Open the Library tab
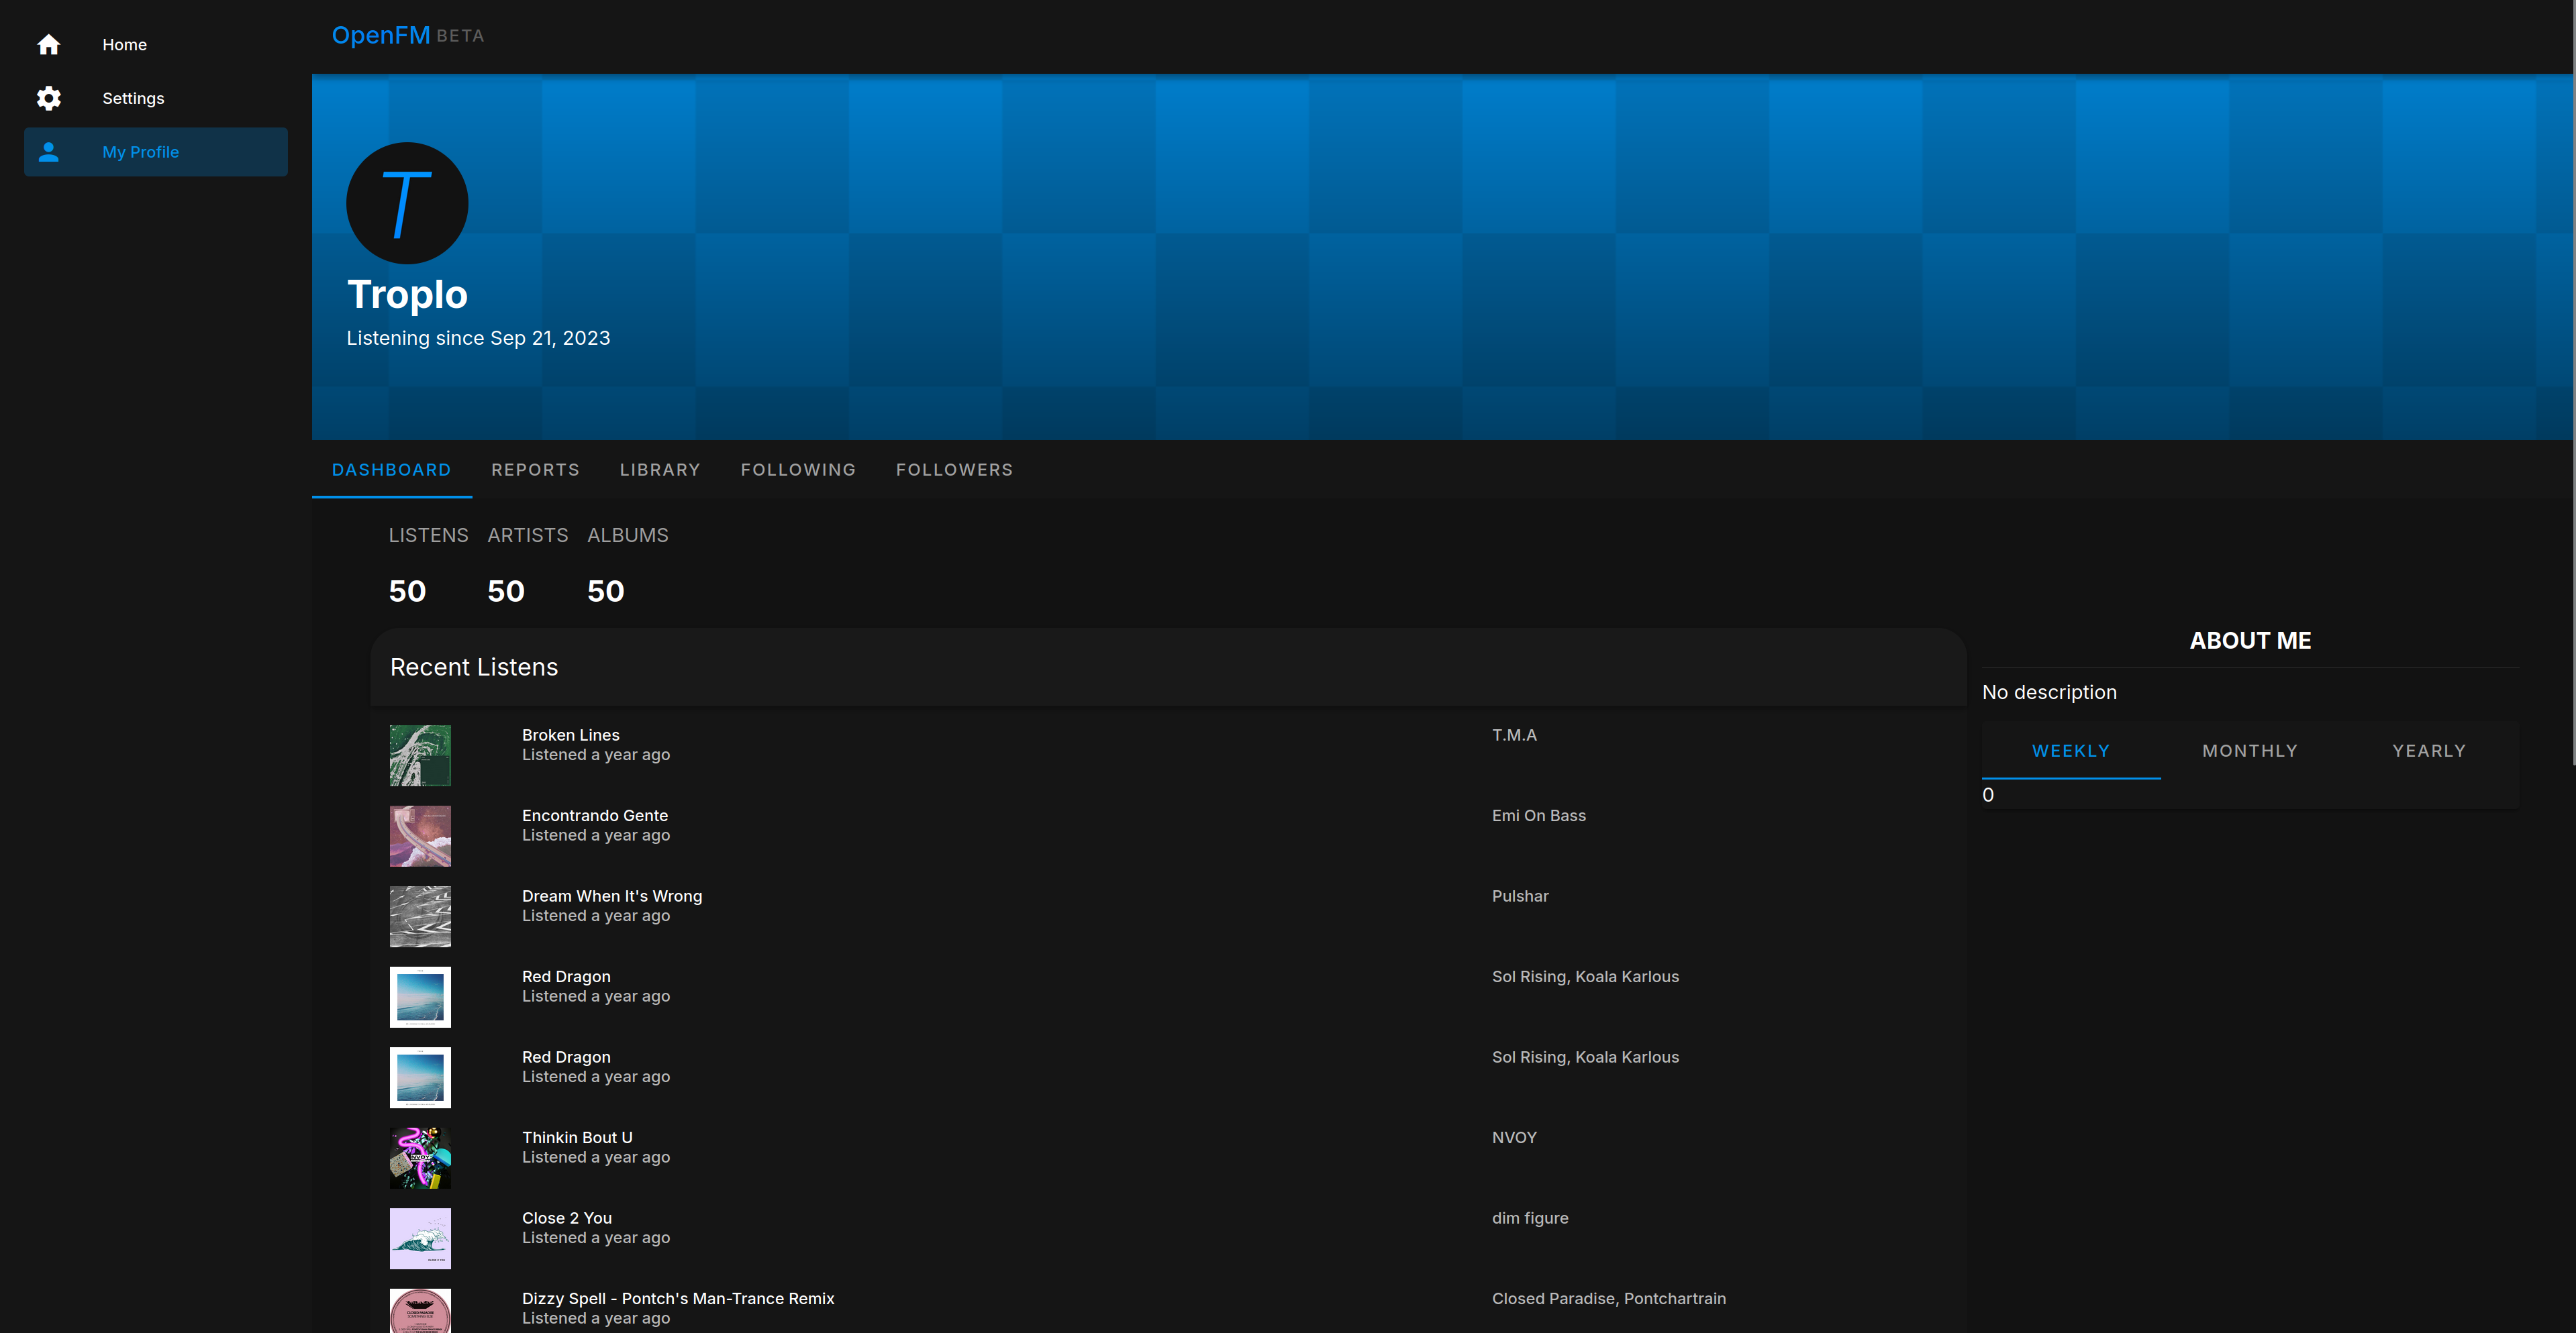The width and height of the screenshot is (2576, 1333). pyautogui.click(x=660, y=470)
